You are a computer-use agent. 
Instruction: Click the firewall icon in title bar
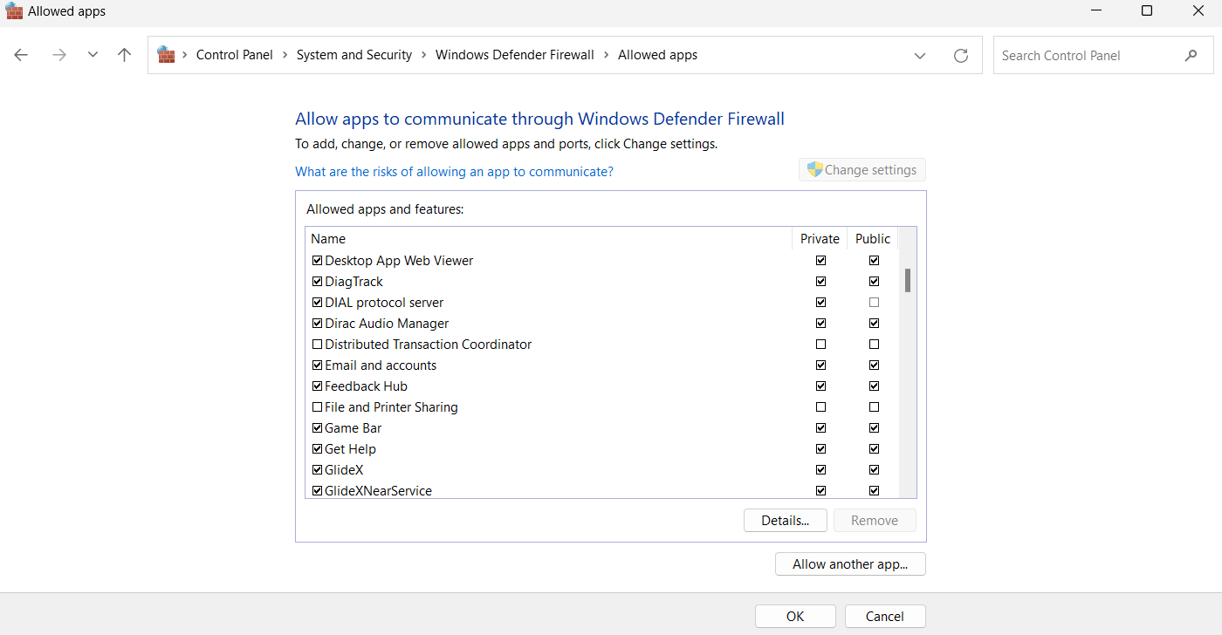(14, 11)
